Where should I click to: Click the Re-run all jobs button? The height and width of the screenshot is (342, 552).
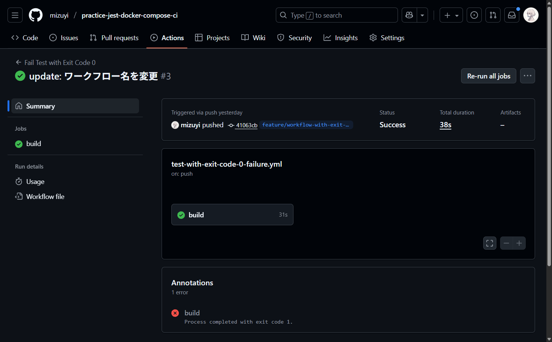click(488, 76)
